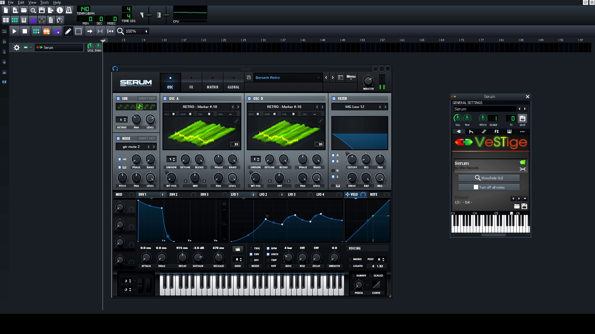Enable MONO voicing checkbox
This screenshot has width=595, height=334.
point(350,259)
